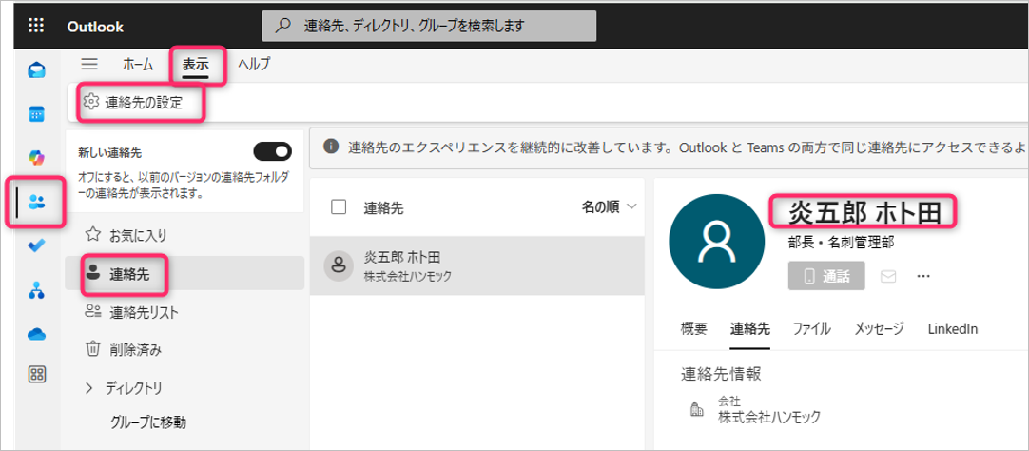Select the お気に入り folder
1029x451 pixels.
pos(138,234)
